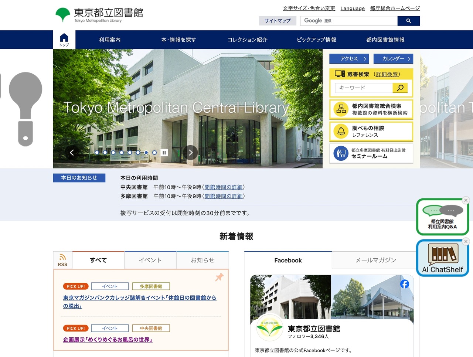Select the seventh carousel slide dot
Screen dimensions: 473x357
pyautogui.click(x=146, y=153)
